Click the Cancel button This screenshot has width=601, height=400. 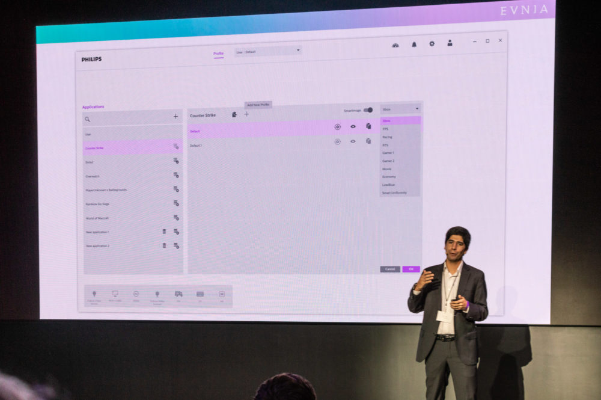click(x=390, y=269)
